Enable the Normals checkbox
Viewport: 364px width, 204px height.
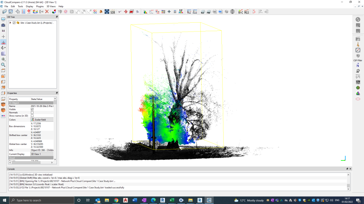tap(32, 113)
